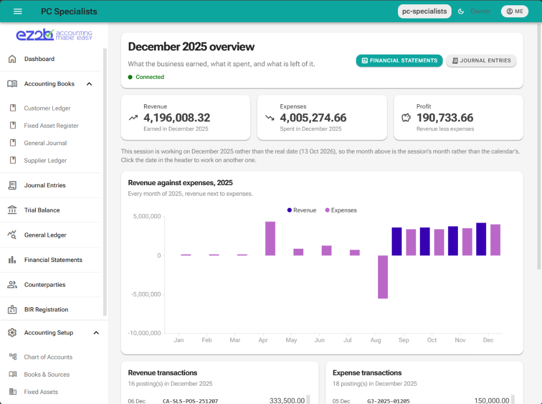Click the Books & Sources icon

(13, 374)
